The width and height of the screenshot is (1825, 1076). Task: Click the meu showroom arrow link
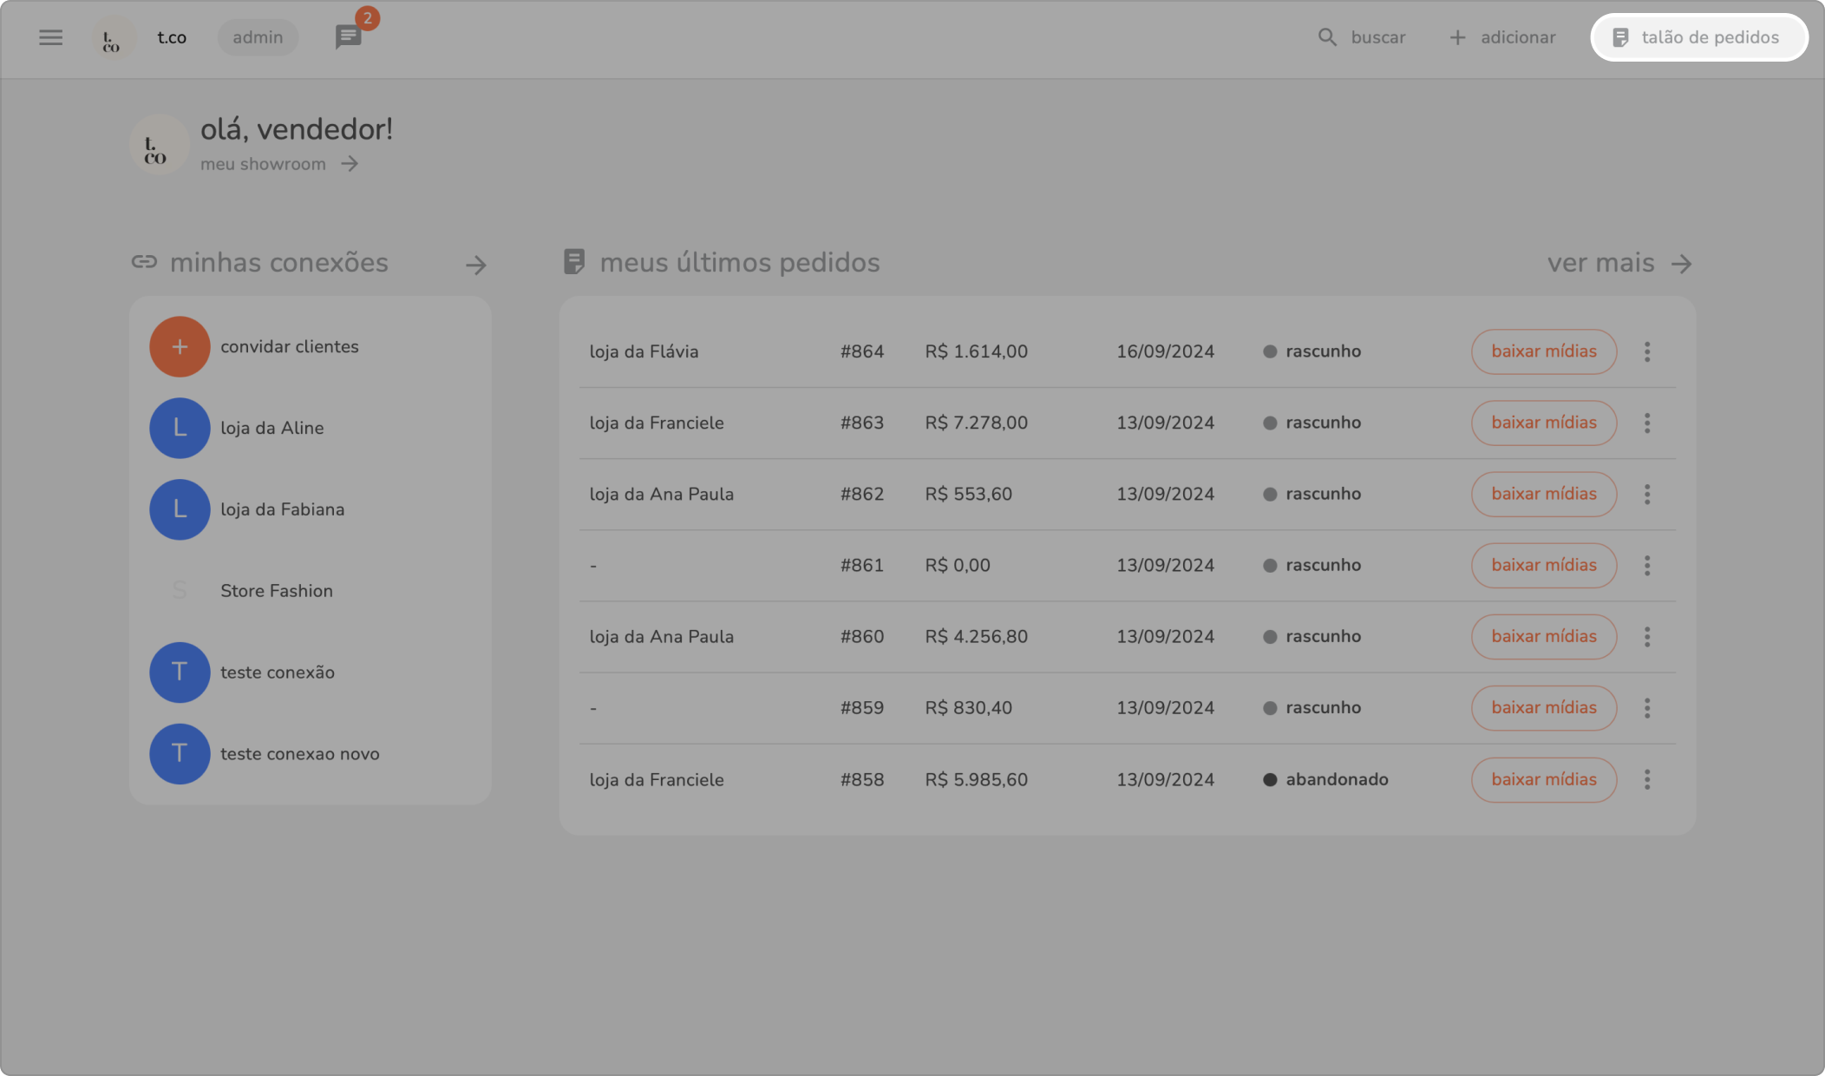[350, 164]
